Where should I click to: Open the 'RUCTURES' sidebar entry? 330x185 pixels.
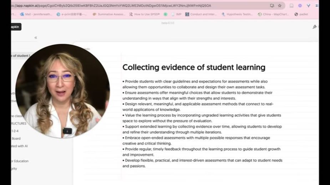tap(19, 123)
